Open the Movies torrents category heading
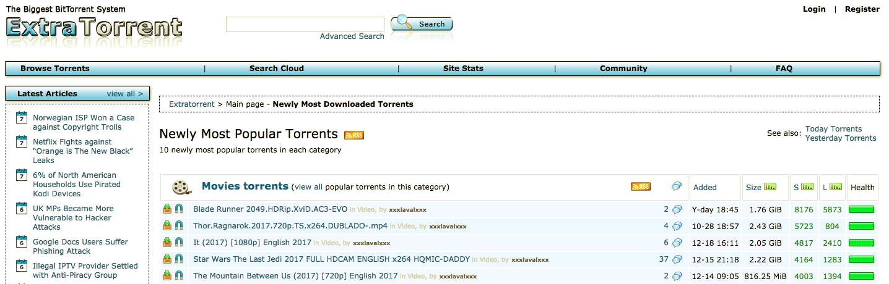This screenshot has width=889, height=284. click(x=245, y=186)
